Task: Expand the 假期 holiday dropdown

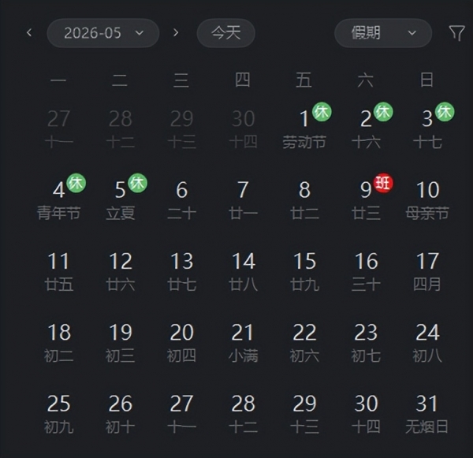Action: 383,33
